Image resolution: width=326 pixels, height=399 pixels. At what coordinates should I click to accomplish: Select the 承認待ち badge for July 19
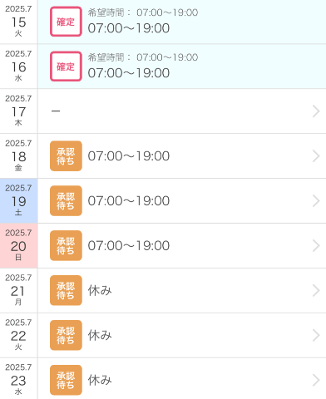click(66, 201)
